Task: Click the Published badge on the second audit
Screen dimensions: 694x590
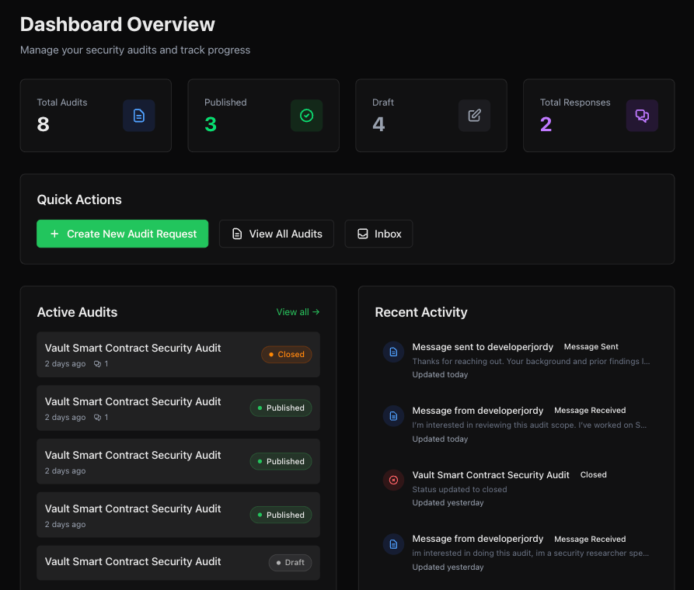Action: 281,408
